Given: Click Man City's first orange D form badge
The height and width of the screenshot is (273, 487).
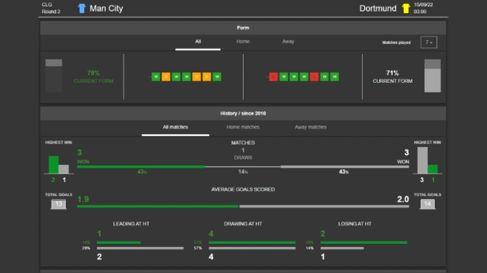Looking at the screenshot, I should point(166,77).
